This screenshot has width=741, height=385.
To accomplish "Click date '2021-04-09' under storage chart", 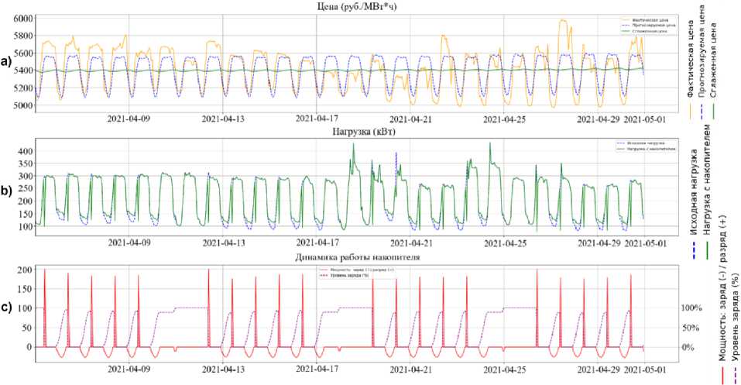I will point(129,370).
